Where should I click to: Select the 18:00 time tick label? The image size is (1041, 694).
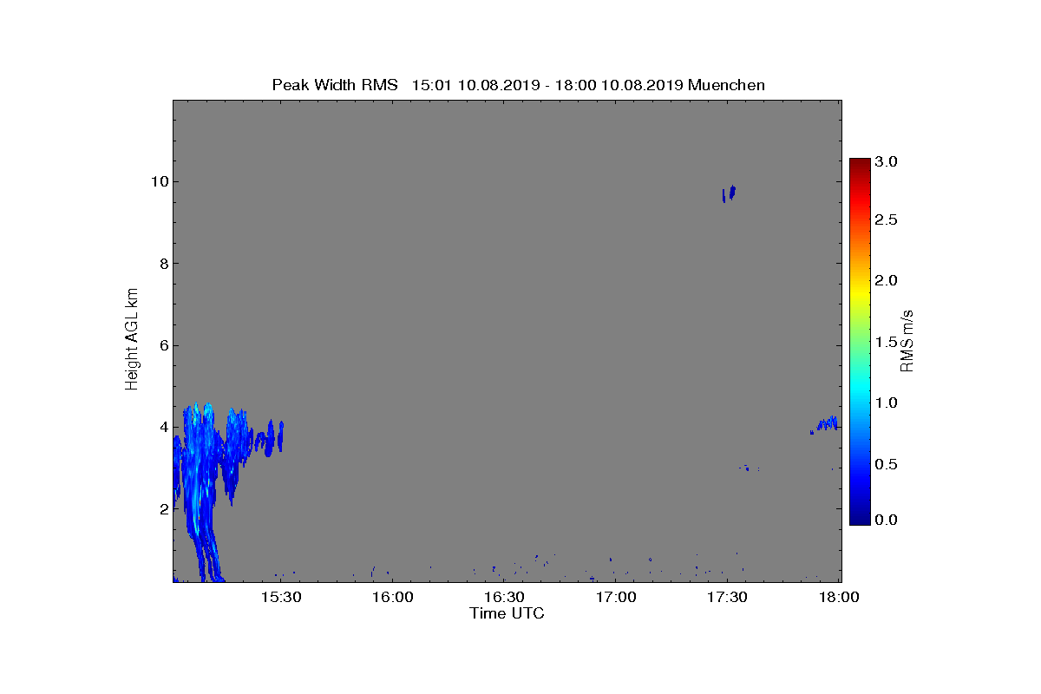[x=839, y=598]
